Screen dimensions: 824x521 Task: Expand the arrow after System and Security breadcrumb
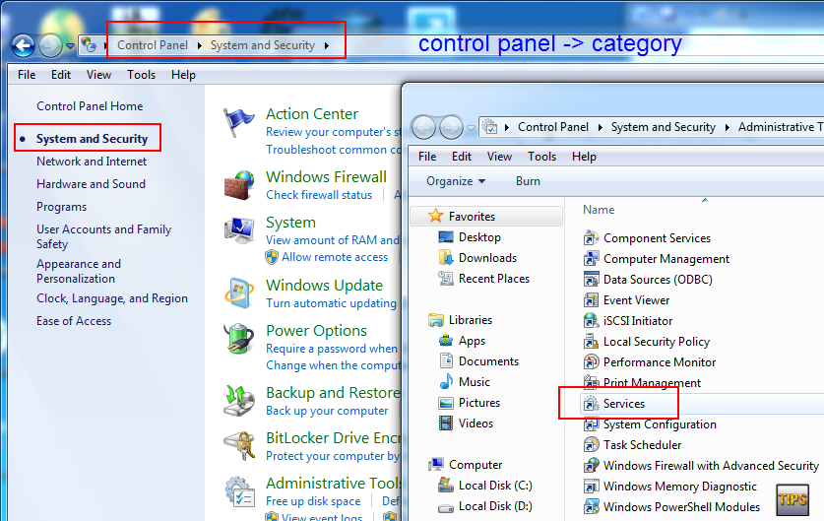[327, 45]
